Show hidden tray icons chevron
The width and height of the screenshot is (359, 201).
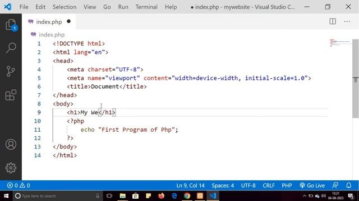point(304,196)
